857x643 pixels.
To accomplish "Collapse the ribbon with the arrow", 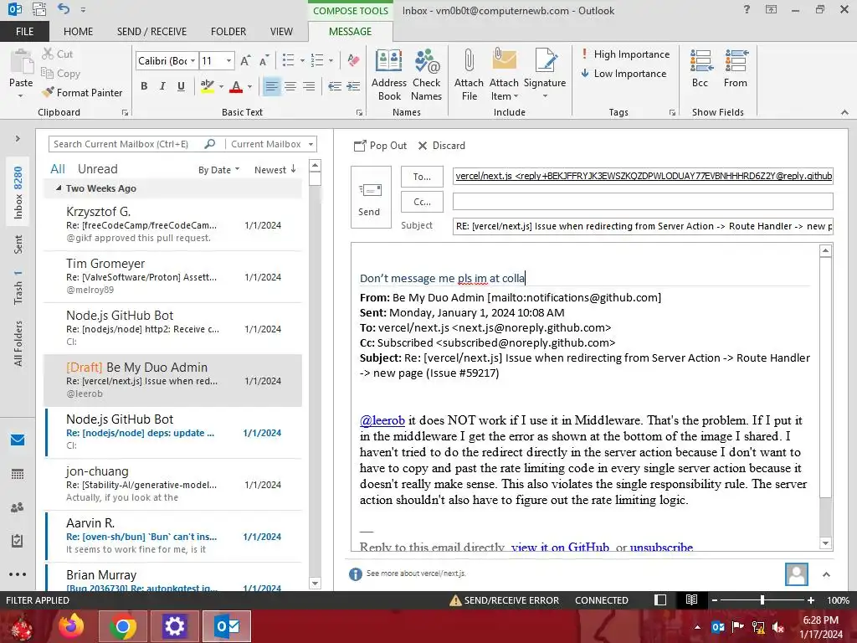I will pyautogui.click(x=844, y=112).
